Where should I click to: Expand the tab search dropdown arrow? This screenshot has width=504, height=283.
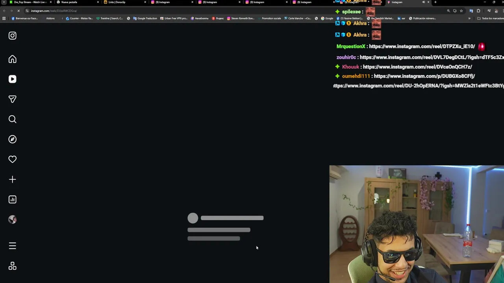click(x=4, y=2)
